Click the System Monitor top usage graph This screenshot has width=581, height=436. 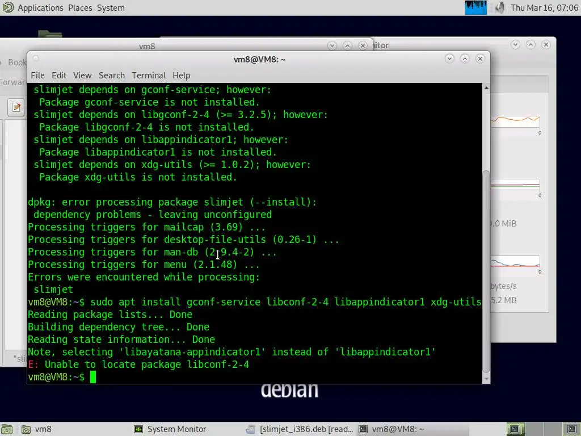(515, 122)
